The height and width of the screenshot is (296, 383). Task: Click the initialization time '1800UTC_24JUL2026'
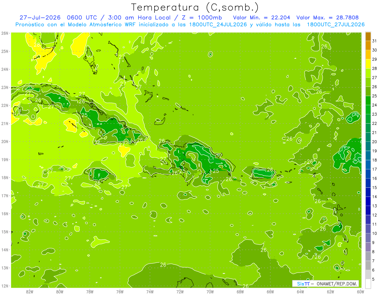tap(218, 25)
